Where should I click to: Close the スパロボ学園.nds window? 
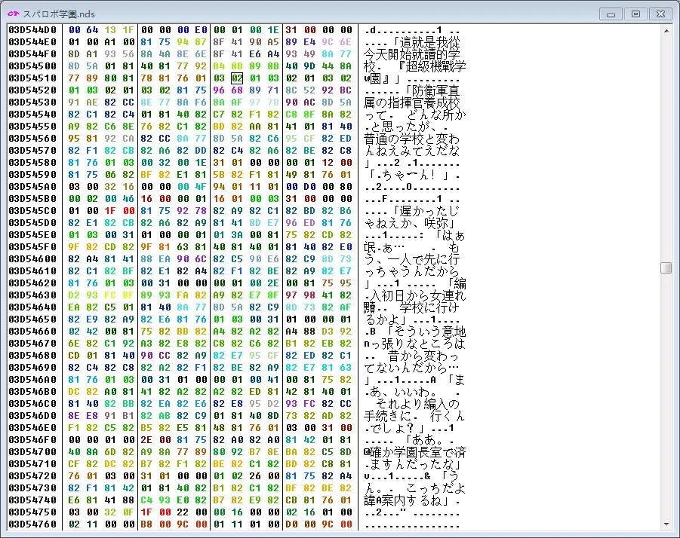660,13
